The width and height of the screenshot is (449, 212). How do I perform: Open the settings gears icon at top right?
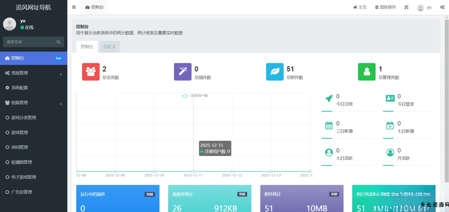[442, 7]
